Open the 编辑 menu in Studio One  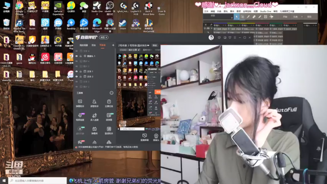(x=213, y=11)
